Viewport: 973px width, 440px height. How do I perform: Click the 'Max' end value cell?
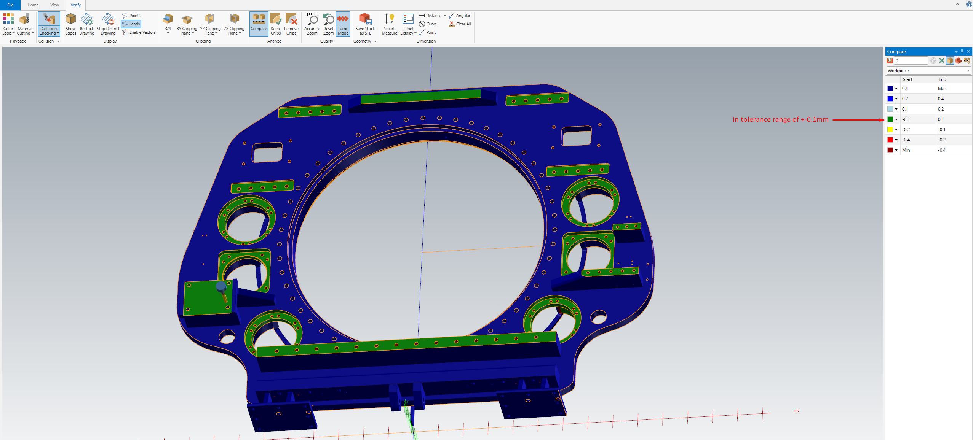pyautogui.click(x=954, y=88)
